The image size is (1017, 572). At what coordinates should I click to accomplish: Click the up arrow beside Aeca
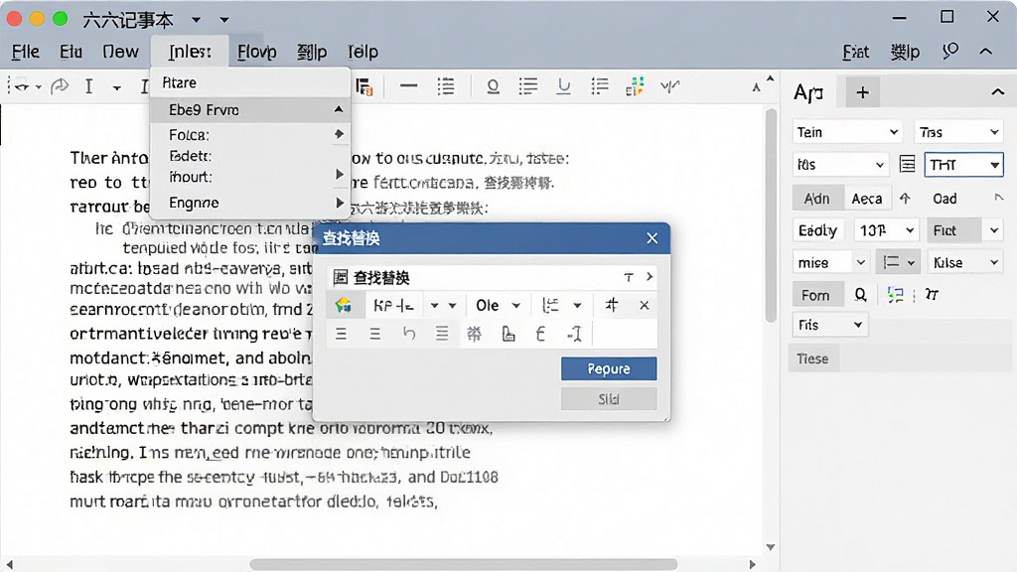click(906, 199)
